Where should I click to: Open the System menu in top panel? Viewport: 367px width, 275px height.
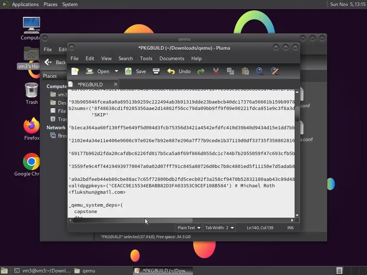70,4
